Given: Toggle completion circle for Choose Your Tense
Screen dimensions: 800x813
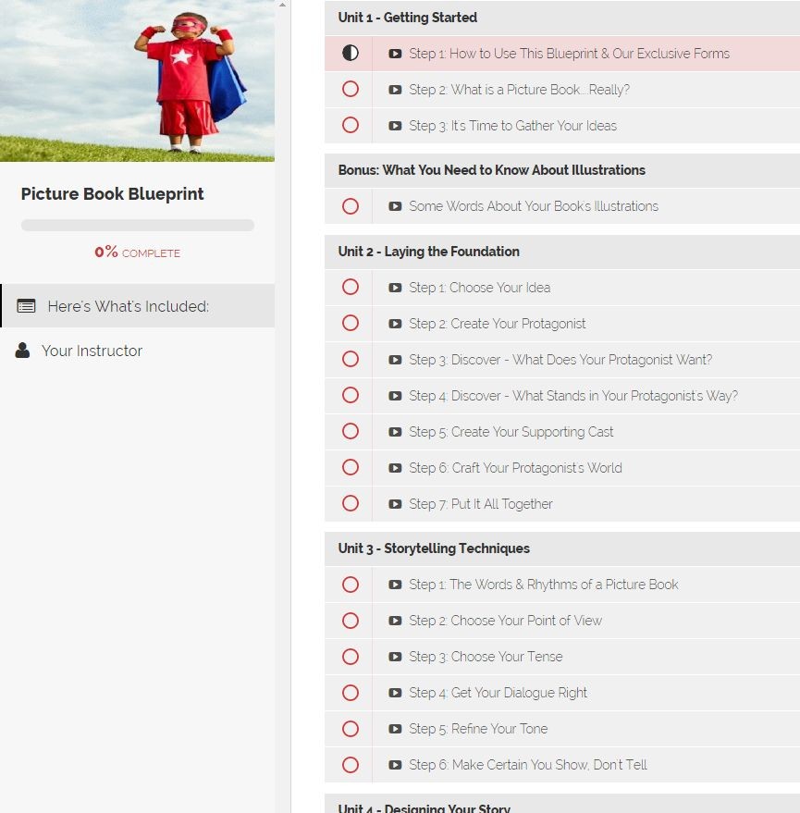Looking at the screenshot, I should 351,657.
